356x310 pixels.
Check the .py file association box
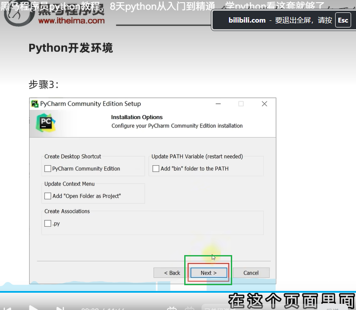point(47,223)
